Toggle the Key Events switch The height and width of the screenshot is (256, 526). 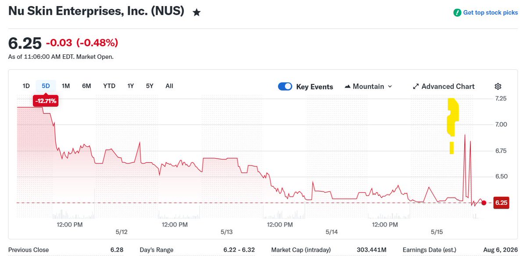285,86
